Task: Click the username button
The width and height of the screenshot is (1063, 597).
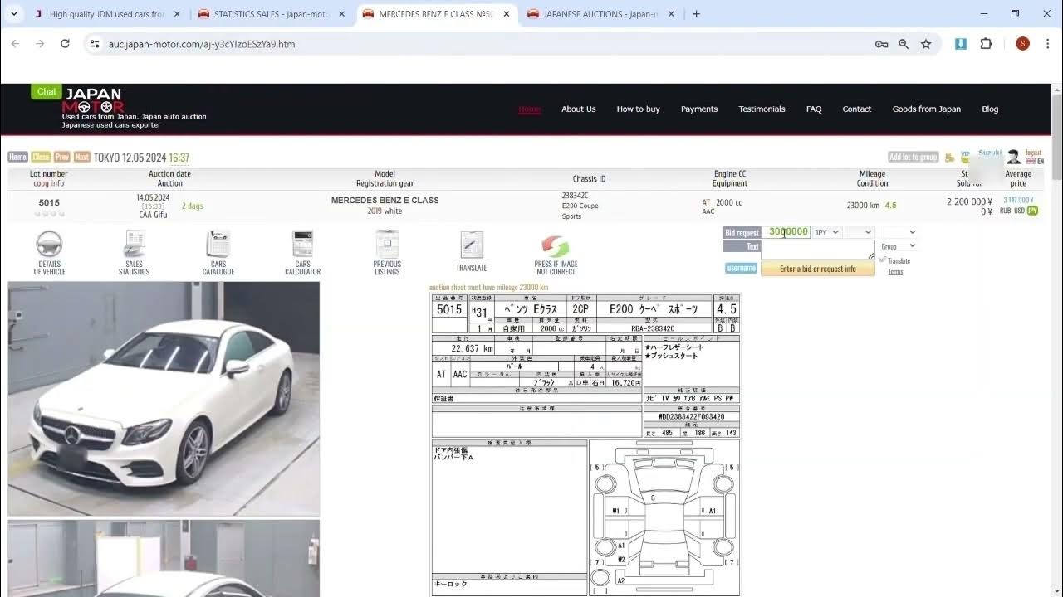Action: point(742,268)
